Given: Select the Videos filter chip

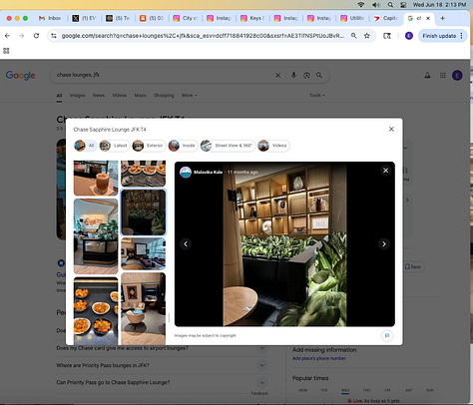Looking at the screenshot, I should [273, 146].
